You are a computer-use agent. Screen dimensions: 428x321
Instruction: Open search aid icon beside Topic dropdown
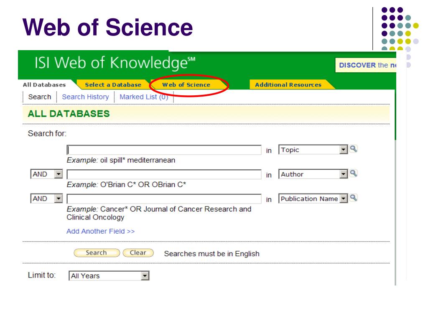(x=353, y=149)
